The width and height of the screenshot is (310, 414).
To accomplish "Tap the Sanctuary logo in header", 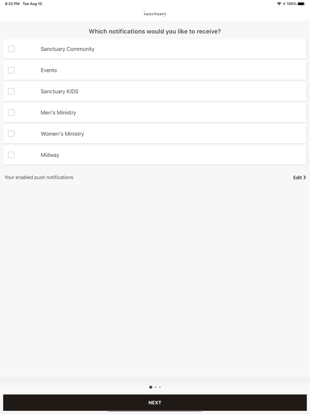I will pos(155,14).
